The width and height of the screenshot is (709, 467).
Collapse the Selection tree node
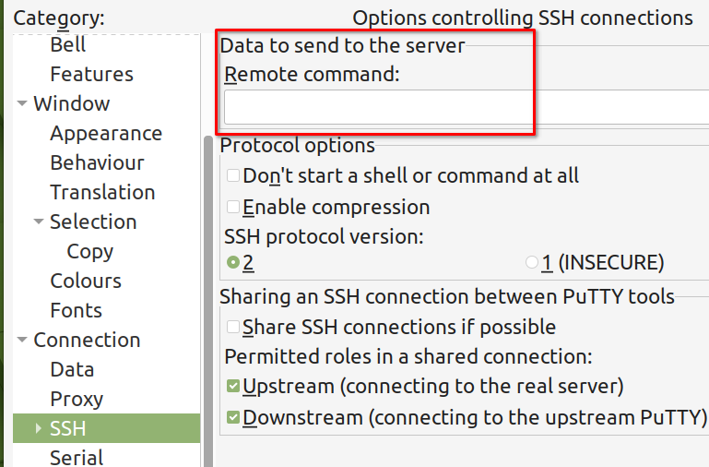click(38, 222)
